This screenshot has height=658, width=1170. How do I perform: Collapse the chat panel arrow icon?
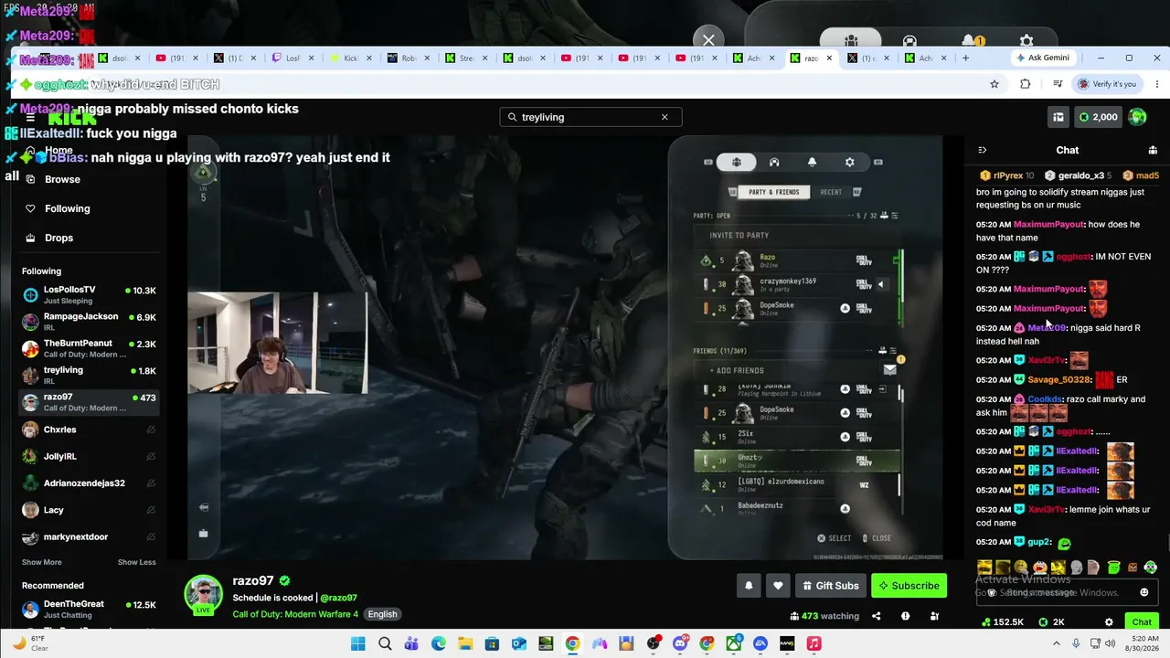(x=983, y=150)
